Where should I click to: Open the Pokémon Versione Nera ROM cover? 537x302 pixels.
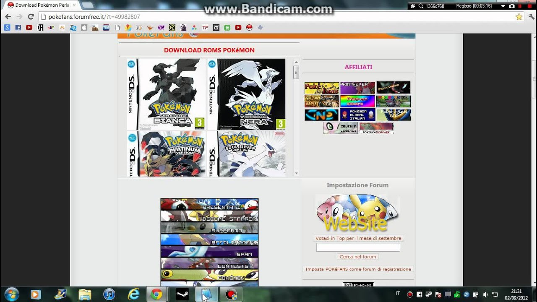[x=246, y=94]
